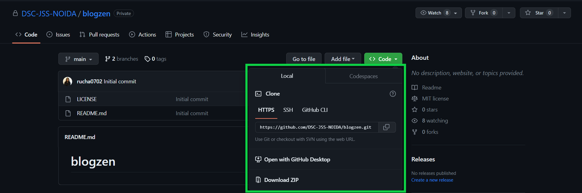The image size is (582, 193).
Task: Open the main branch selector
Action: tap(78, 59)
